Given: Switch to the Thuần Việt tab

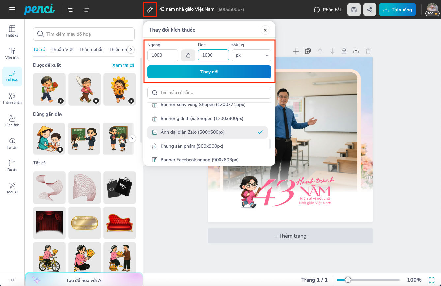Looking at the screenshot, I should coord(62,50).
